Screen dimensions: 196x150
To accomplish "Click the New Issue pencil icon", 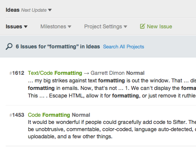I will click(143, 26).
